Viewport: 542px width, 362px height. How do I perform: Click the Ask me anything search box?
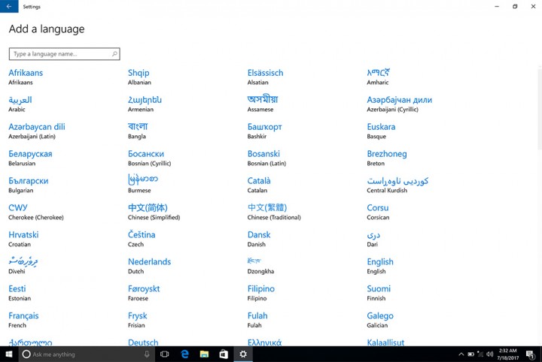tap(87, 354)
